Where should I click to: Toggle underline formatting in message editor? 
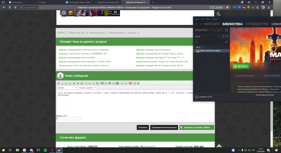click(x=66, y=83)
